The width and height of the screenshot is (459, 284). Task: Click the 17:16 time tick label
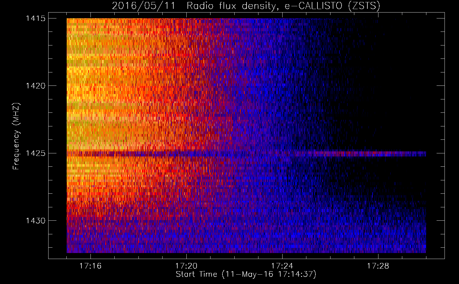pos(90,266)
